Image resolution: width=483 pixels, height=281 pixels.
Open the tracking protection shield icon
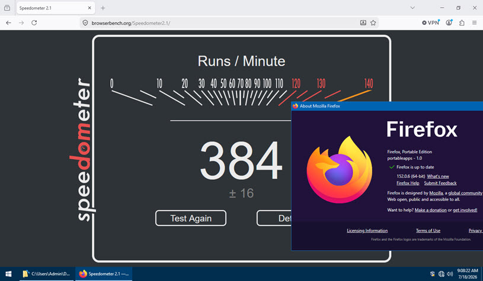[85, 23]
